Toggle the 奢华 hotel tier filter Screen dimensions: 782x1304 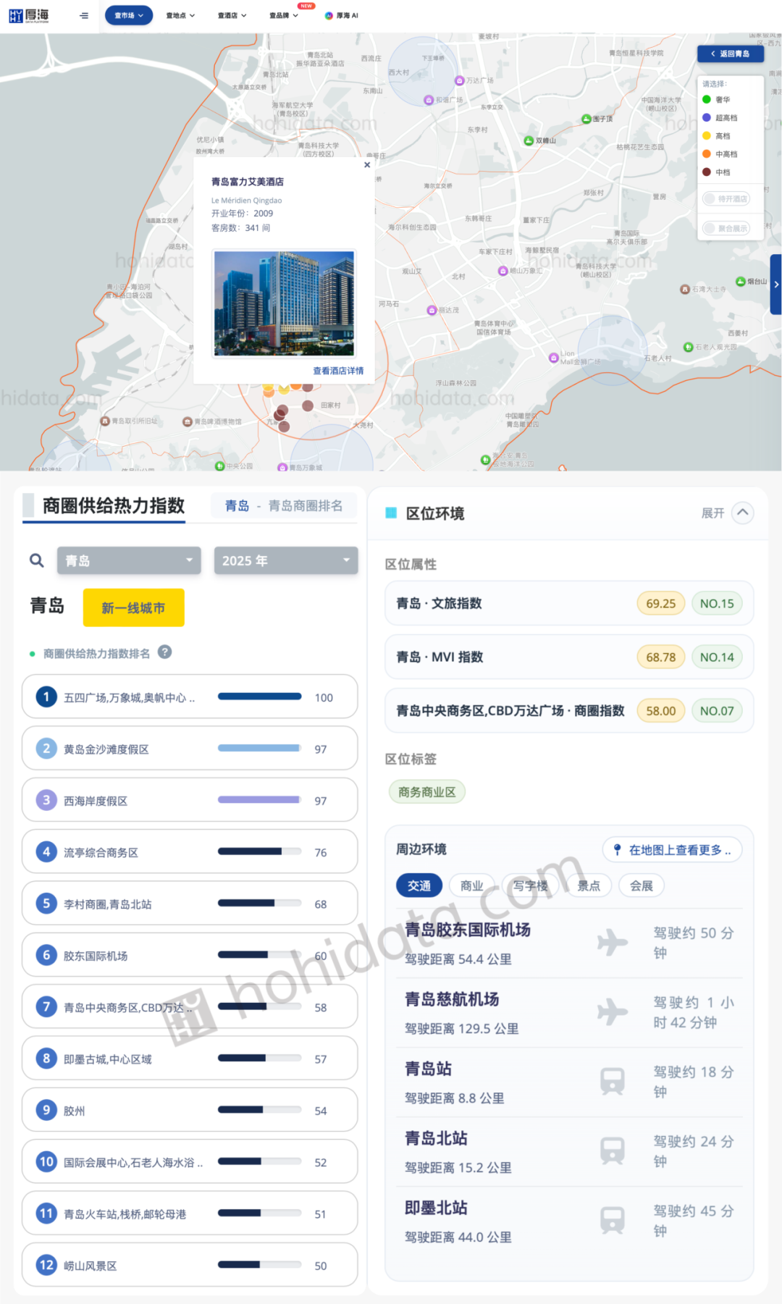(x=717, y=100)
